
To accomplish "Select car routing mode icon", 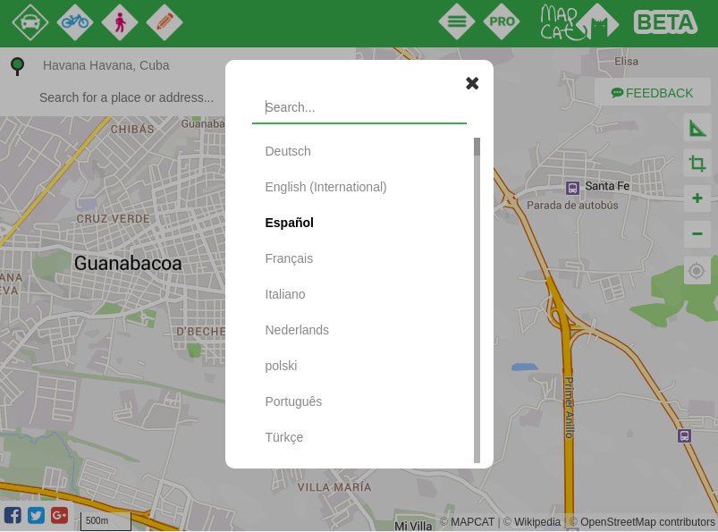I will 30,22.
